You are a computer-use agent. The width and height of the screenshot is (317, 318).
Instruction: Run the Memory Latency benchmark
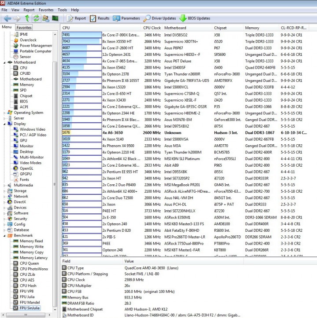click(33, 258)
